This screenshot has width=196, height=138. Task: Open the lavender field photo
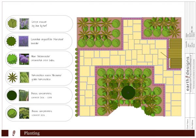pyautogui.click(x=24, y=41)
